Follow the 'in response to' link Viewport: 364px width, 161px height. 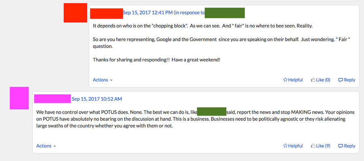190,13
